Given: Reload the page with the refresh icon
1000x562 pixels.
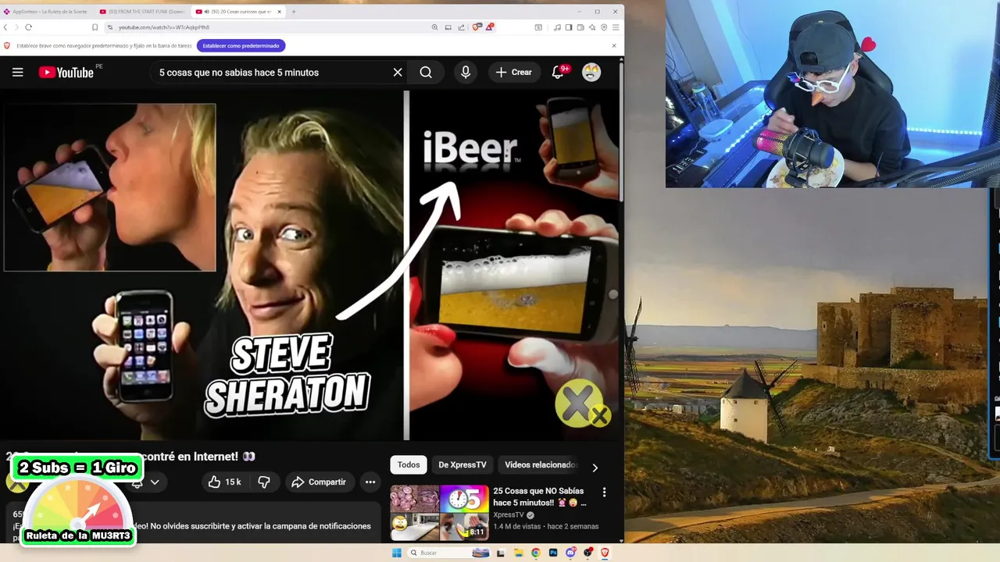Looking at the screenshot, I should 28,27.
